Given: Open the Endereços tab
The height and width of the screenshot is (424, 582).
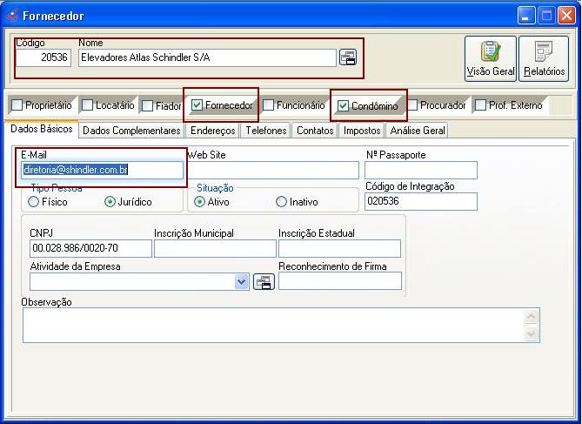Looking at the screenshot, I should pos(213,131).
